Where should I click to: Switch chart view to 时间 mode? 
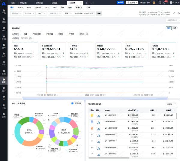(174, 28)
